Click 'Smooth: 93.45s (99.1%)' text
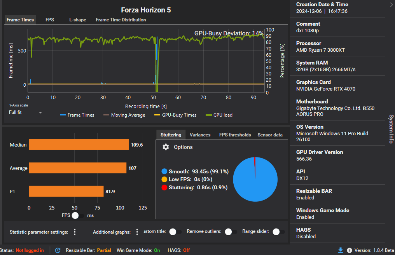The width and height of the screenshot is (395, 255). click(199, 171)
